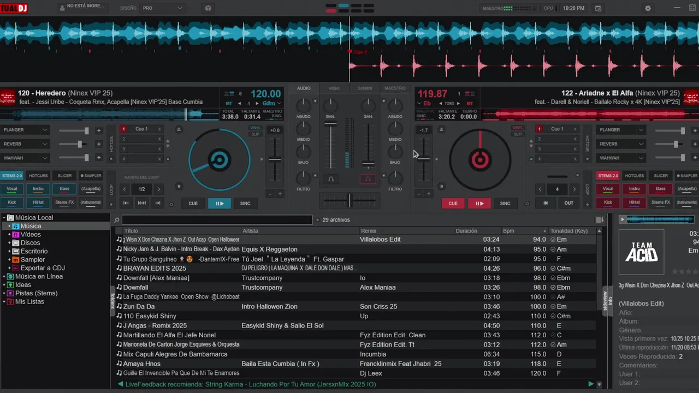The height and width of the screenshot is (393, 699).
Task: Open the settings gear in top bar
Action: pyautogui.click(x=648, y=8)
